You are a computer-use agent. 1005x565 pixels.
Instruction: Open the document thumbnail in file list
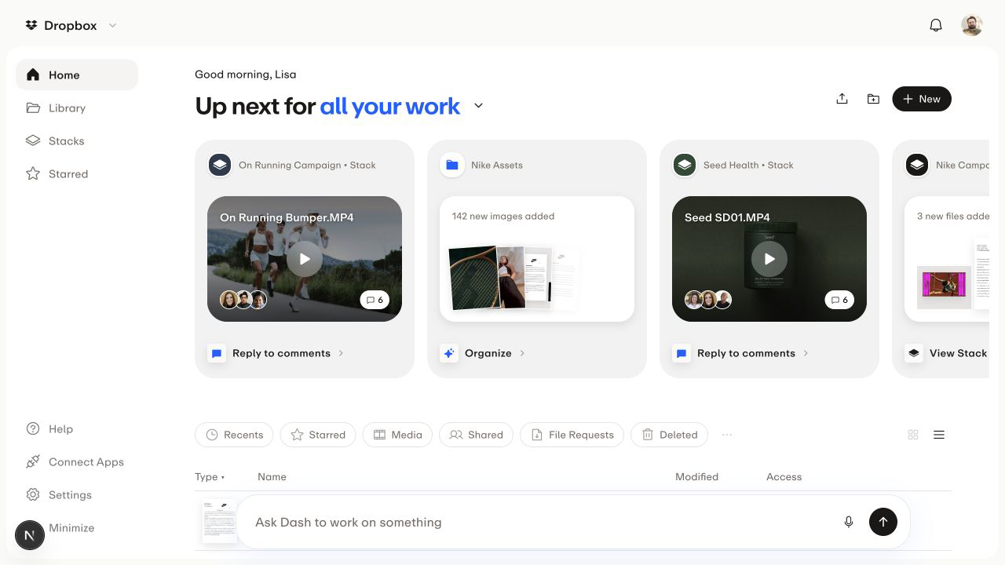(219, 520)
